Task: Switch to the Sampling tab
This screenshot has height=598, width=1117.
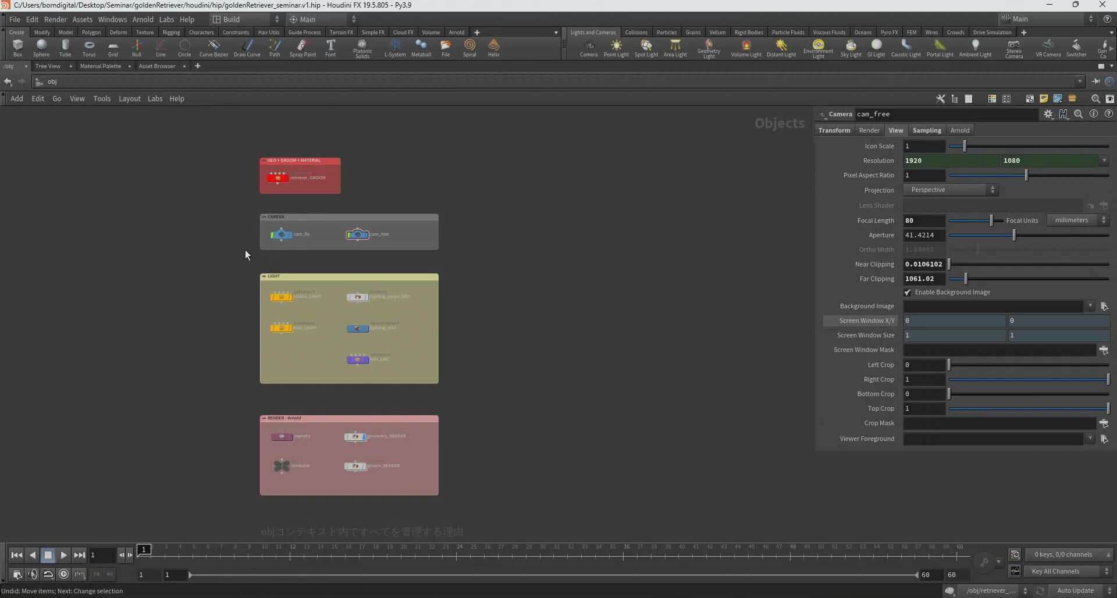Action: coord(926,130)
